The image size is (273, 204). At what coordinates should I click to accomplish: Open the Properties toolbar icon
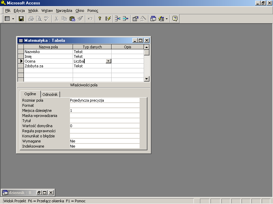(x=135, y=19)
